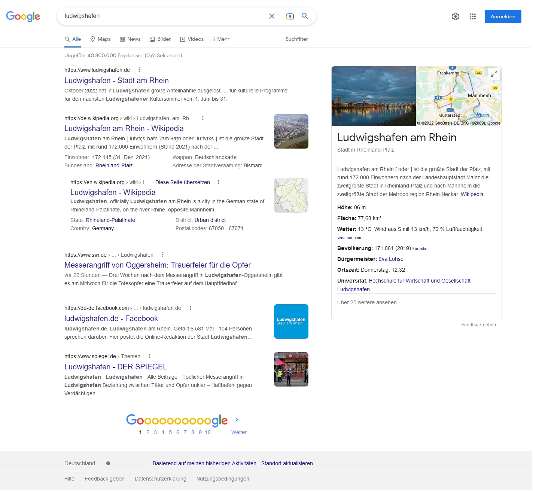Image resolution: width=533 pixels, height=491 pixels.
Task: Open three-dot menu on SWR result
Action: (162, 255)
